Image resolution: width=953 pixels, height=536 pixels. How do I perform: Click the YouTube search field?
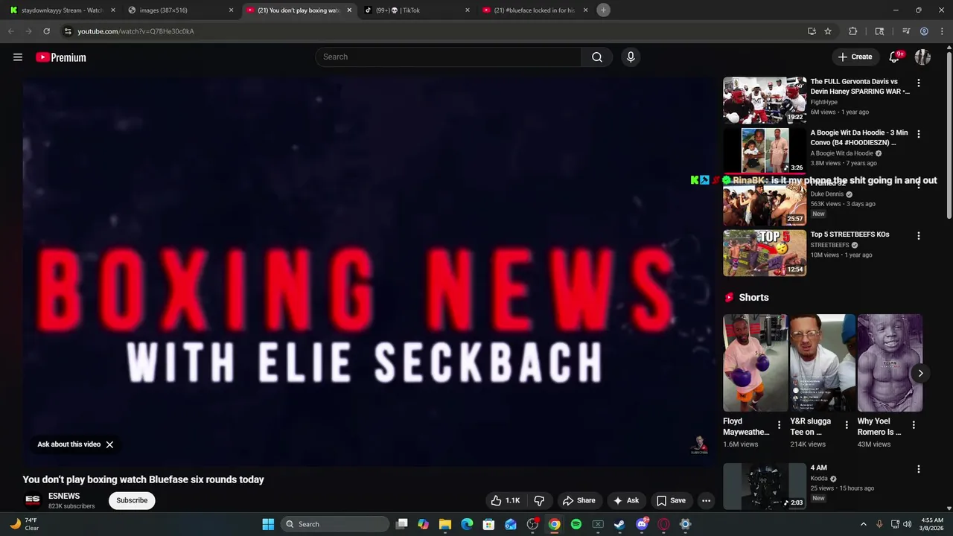point(448,57)
